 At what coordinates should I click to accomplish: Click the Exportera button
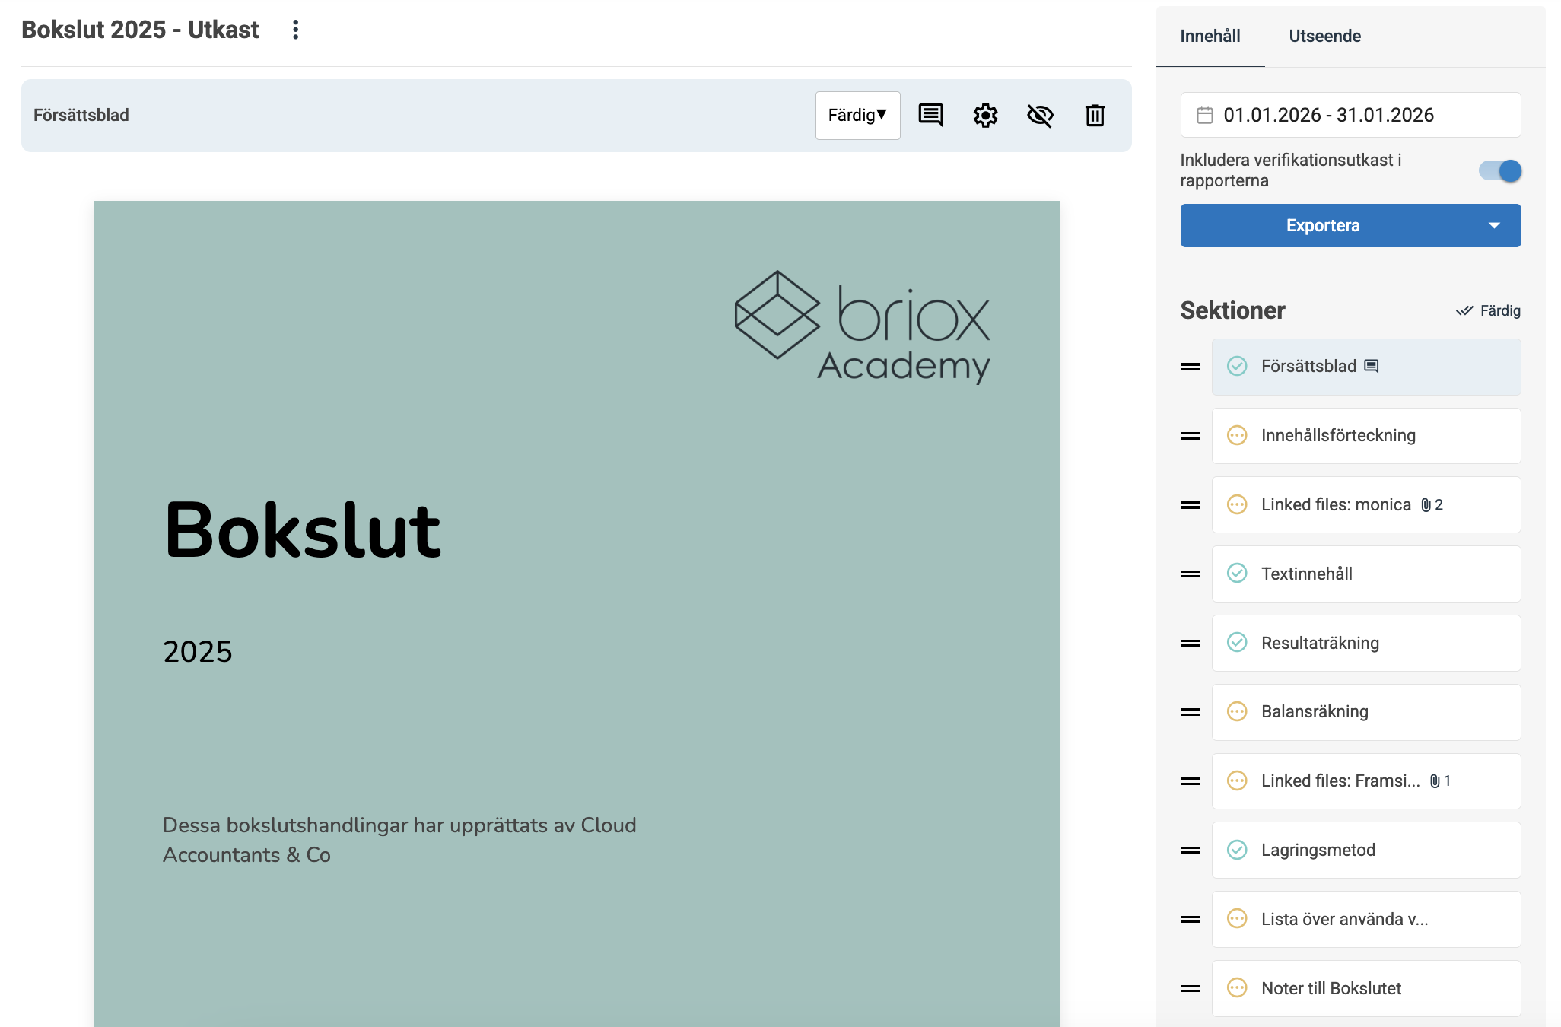click(x=1322, y=225)
